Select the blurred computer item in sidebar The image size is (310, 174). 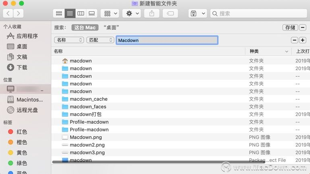[x=25, y=89]
